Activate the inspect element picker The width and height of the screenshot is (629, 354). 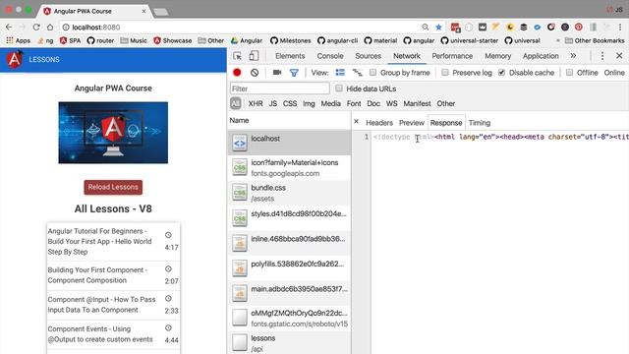pos(238,56)
